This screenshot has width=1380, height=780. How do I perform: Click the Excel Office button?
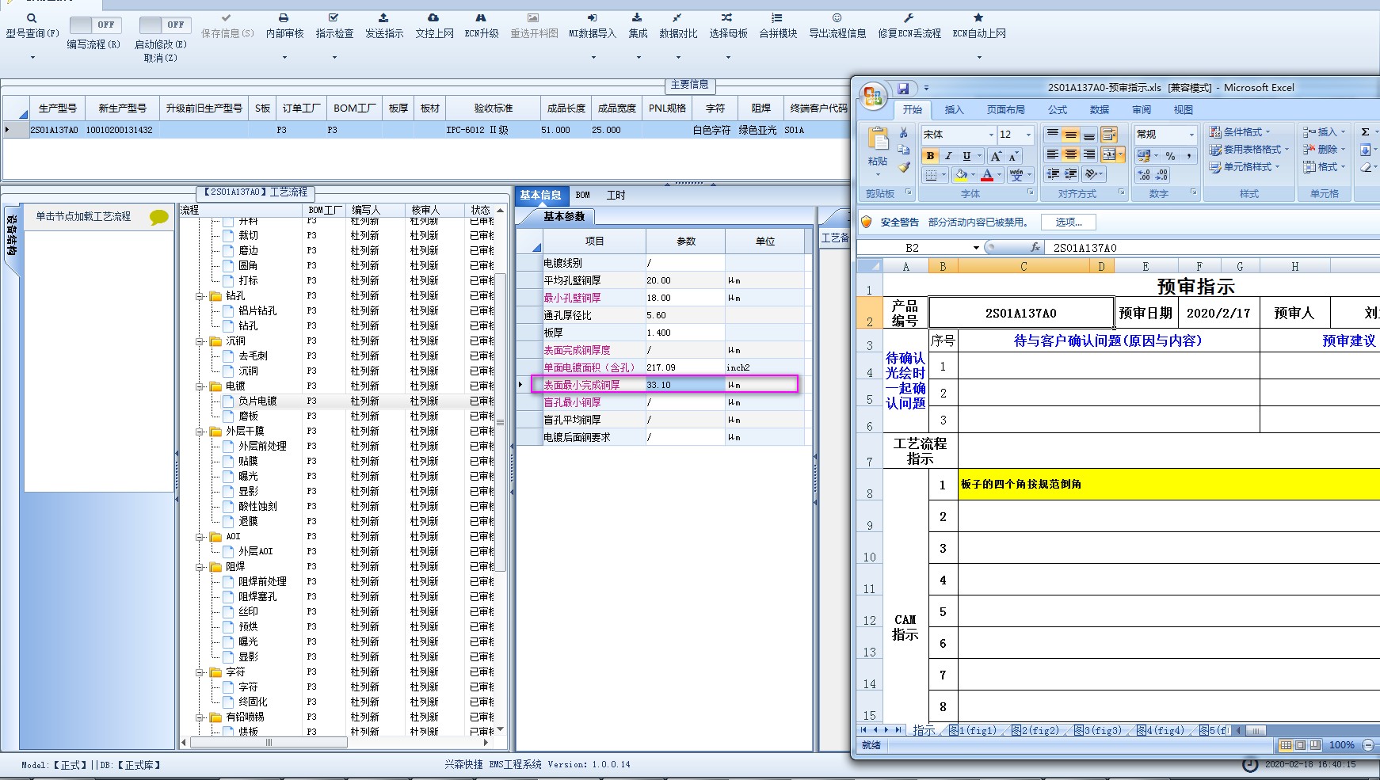pos(873,97)
